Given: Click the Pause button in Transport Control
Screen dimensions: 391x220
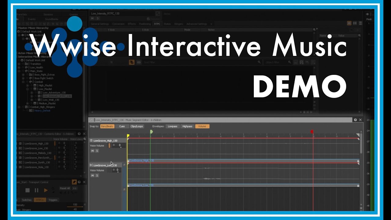Looking at the screenshot, I should 36,190.
